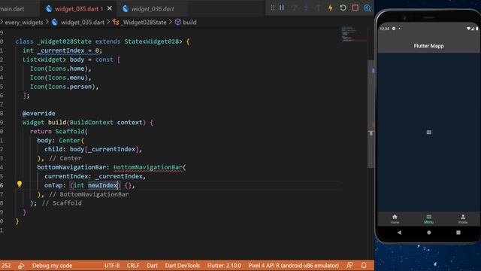This screenshot has height=271, width=481.
Task: Click Debug my code in status bar
Action: coord(52,266)
